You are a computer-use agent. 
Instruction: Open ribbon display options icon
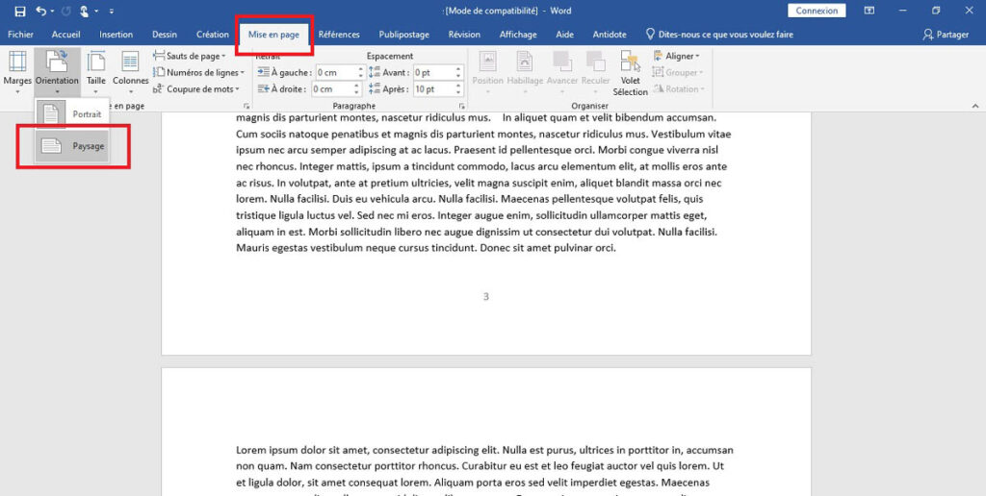[x=869, y=11]
